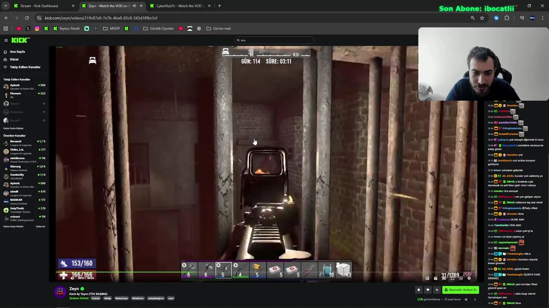This screenshot has height=308, width=549.
Task: Open the MEKİP bookmark folder
Action: [112, 29]
